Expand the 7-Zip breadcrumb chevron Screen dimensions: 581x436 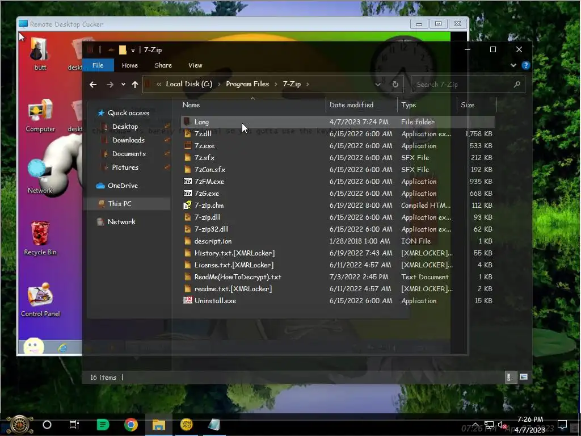tap(308, 84)
